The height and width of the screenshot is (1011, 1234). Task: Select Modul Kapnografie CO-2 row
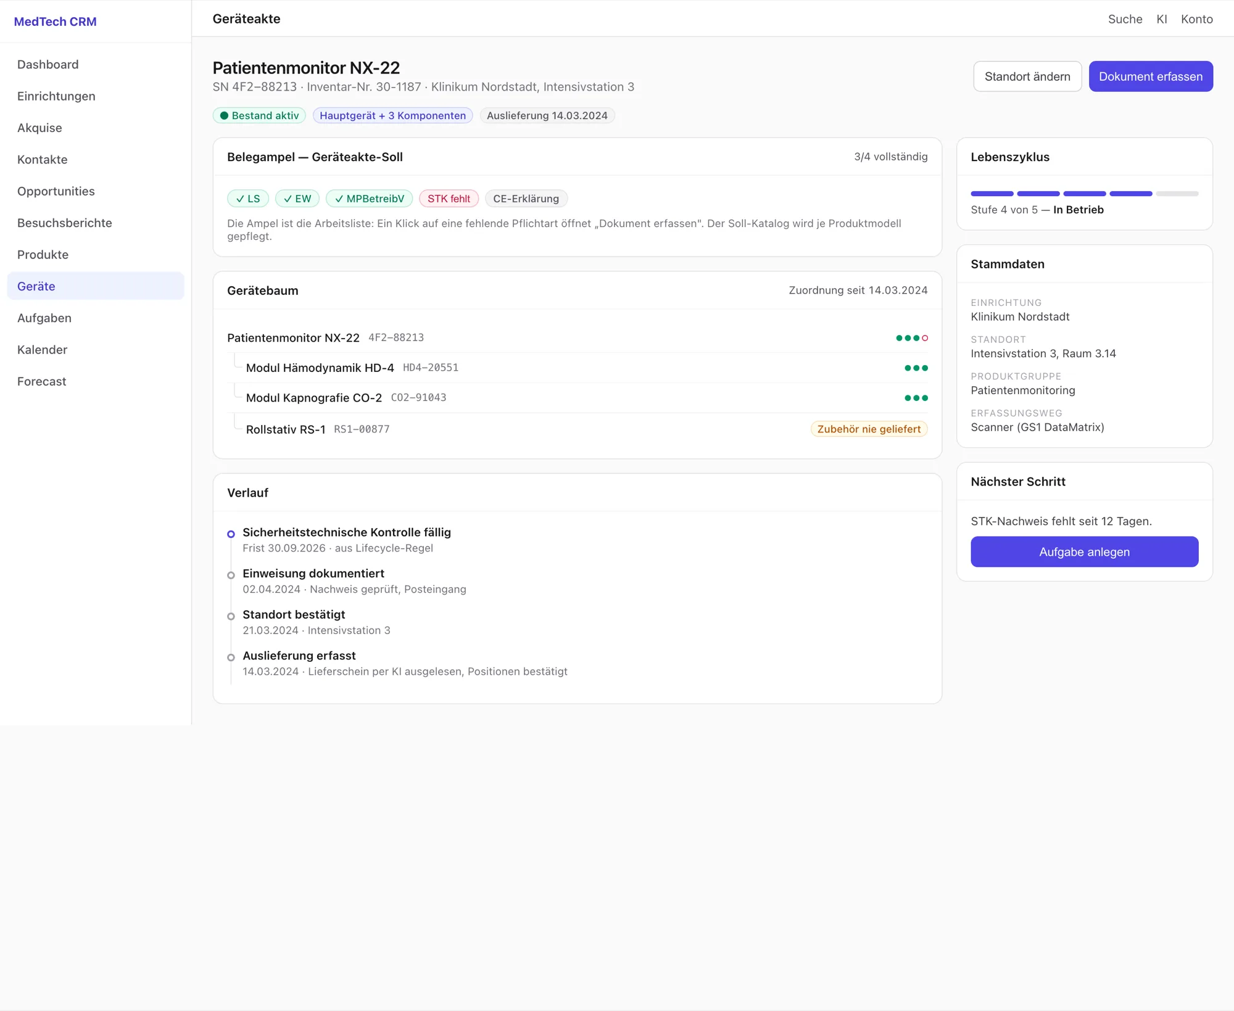(577, 398)
